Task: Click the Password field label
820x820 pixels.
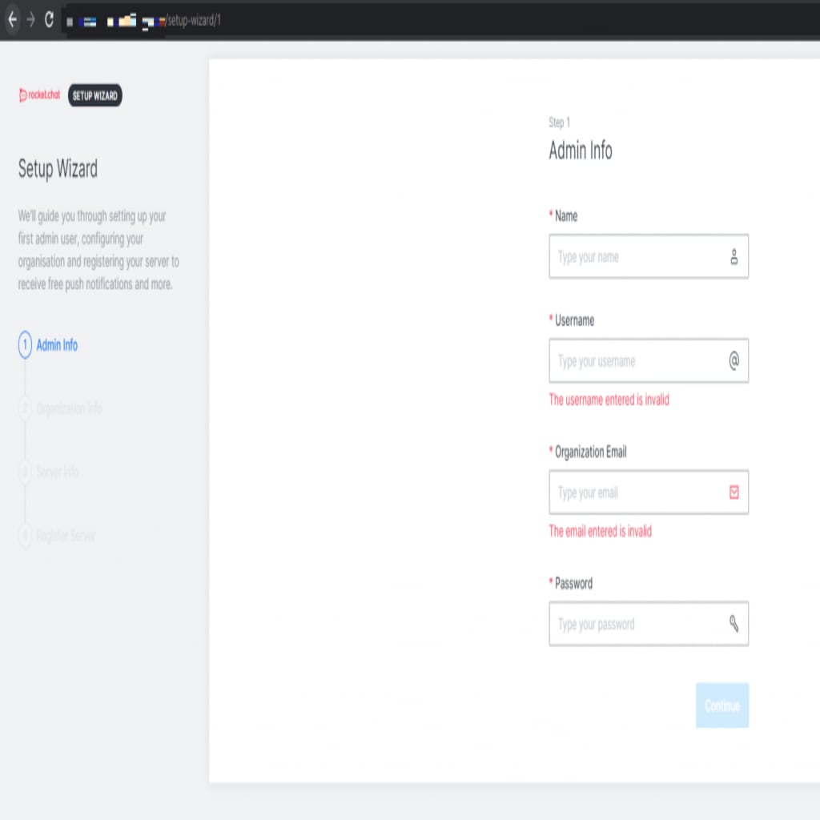Action: [x=573, y=583]
